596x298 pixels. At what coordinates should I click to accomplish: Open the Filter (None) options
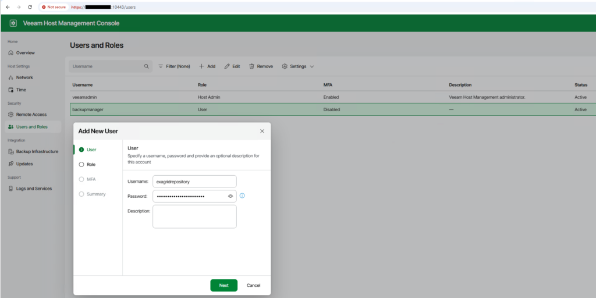(174, 66)
